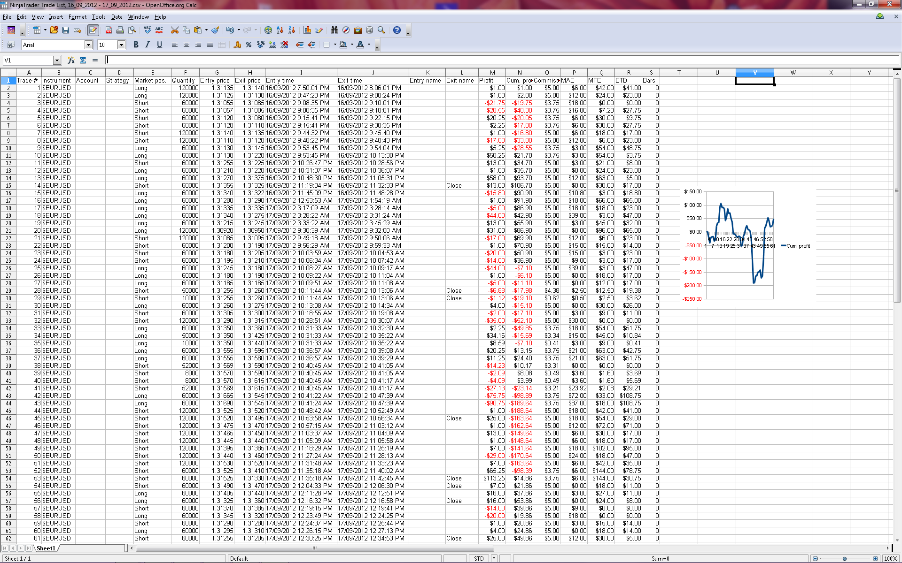Sort the data ascending

pos(280,30)
